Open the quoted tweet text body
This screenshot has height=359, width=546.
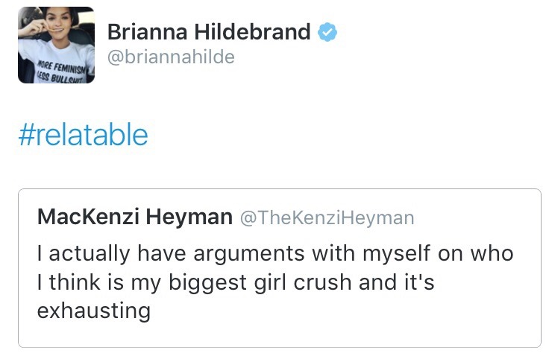(x=275, y=281)
